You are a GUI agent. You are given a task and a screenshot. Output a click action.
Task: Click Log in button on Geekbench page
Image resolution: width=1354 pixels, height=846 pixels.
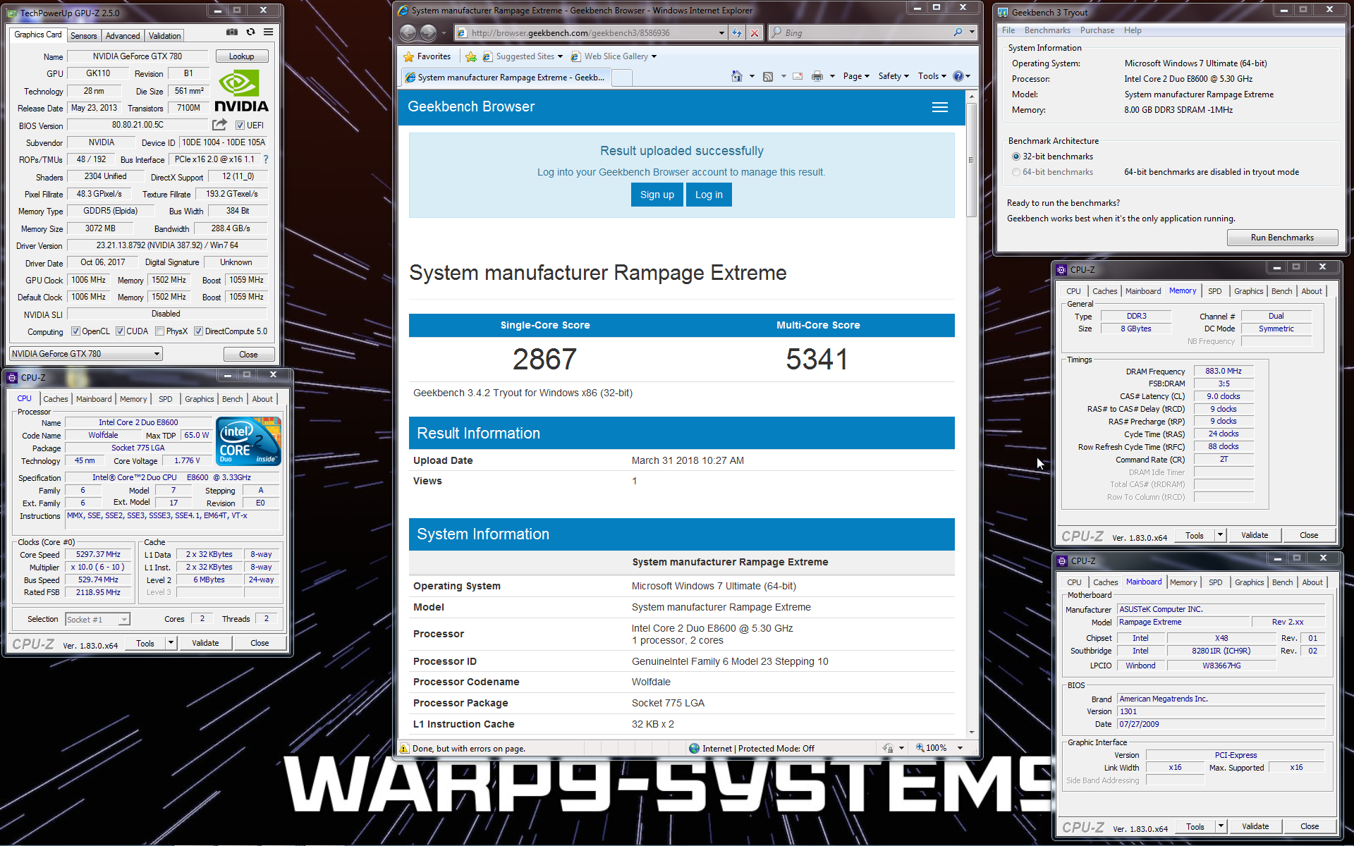[x=709, y=195]
